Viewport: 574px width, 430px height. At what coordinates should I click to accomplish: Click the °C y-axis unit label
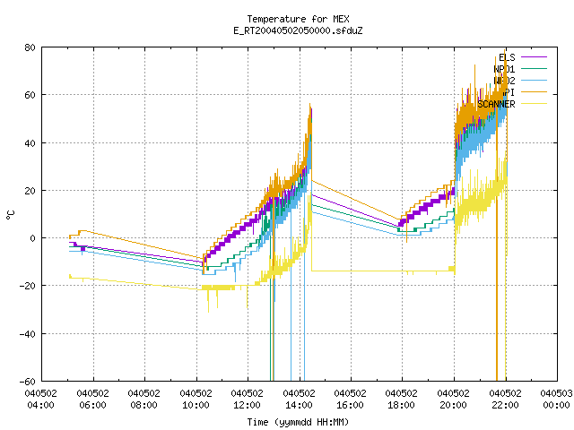click(x=10, y=215)
